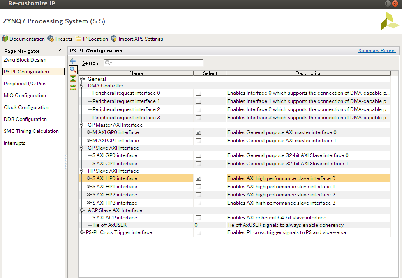Collapse the DMA Controller tree node
402x278 pixels.
pyautogui.click(x=82, y=86)
